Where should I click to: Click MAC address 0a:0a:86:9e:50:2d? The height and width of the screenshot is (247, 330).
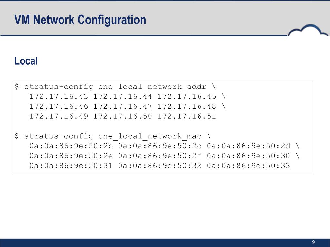(x=248, y=146)
